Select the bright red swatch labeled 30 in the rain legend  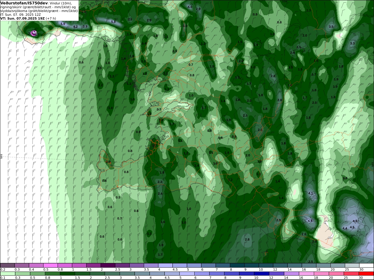tap(366, 274)
